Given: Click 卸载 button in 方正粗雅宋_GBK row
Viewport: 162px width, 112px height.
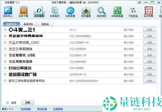Looking at the screenshot, I should coord(150,55).
